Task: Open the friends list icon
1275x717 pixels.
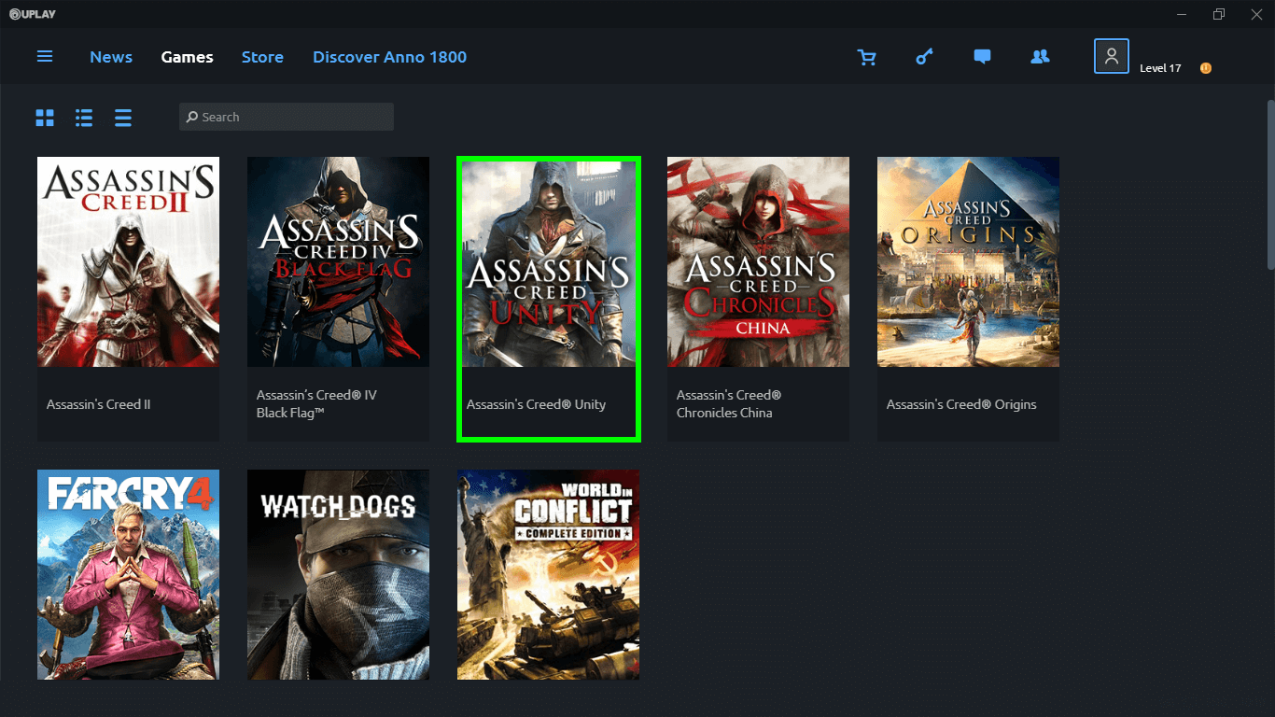Action: point(1040,56)
